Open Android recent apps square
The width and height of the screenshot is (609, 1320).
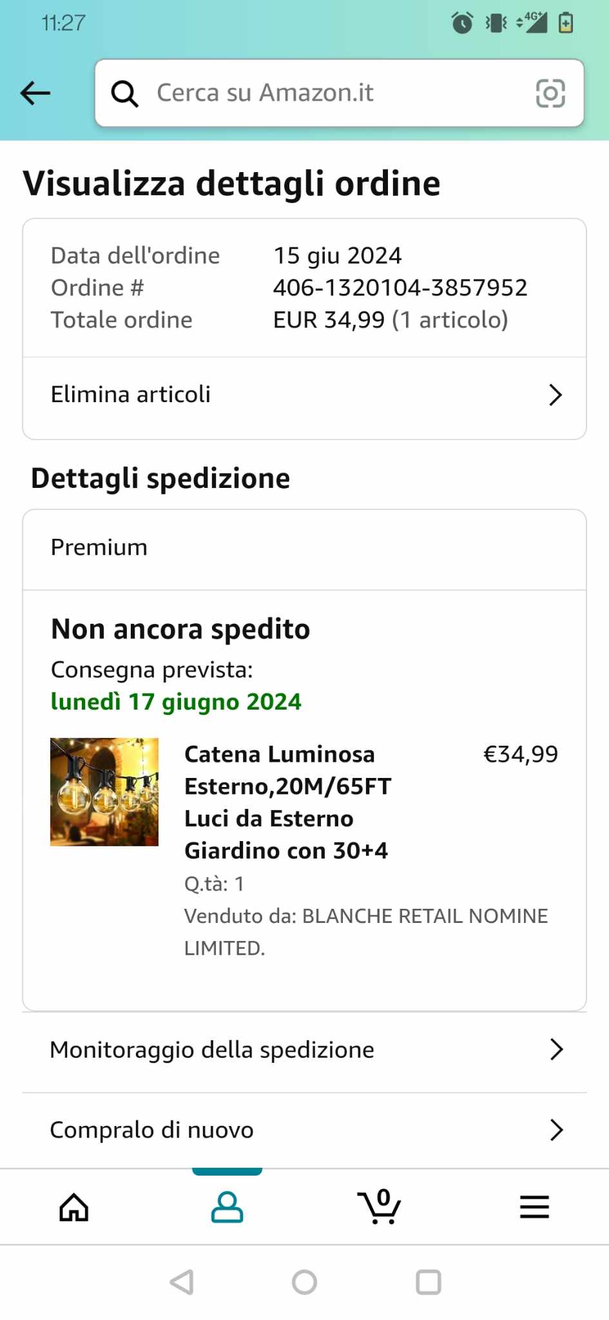429,1282
